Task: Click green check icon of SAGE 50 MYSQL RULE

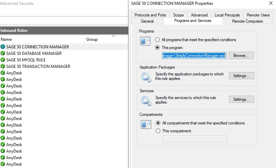Action: point(3,60)
